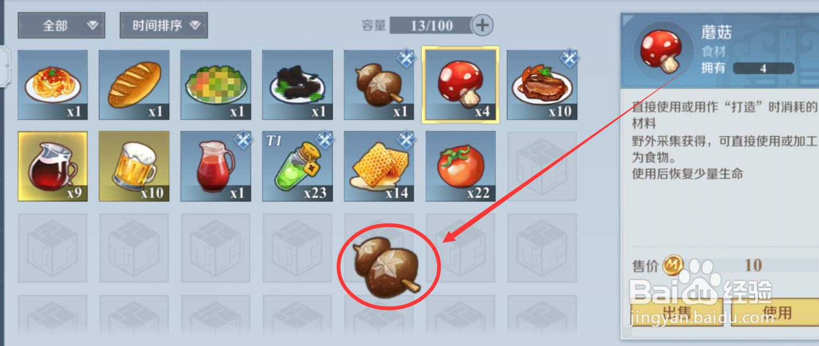The height and width of the screenshot is (346, 819).
Task: Click the 出售 sell button
Action: point(676,312)
